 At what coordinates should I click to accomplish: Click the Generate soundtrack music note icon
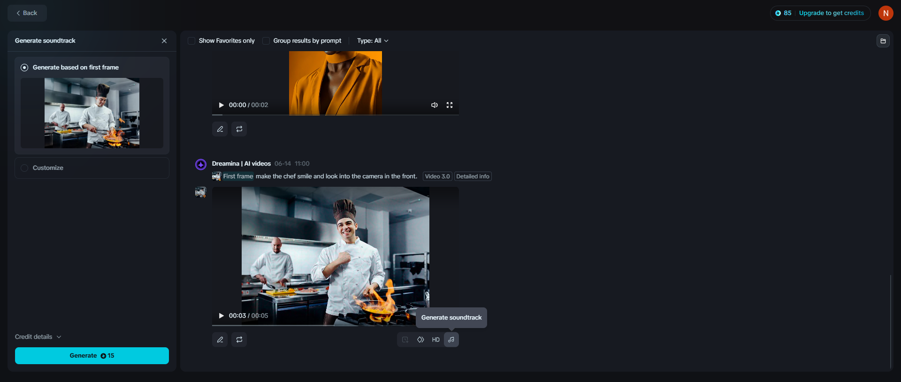coord(451,340)
